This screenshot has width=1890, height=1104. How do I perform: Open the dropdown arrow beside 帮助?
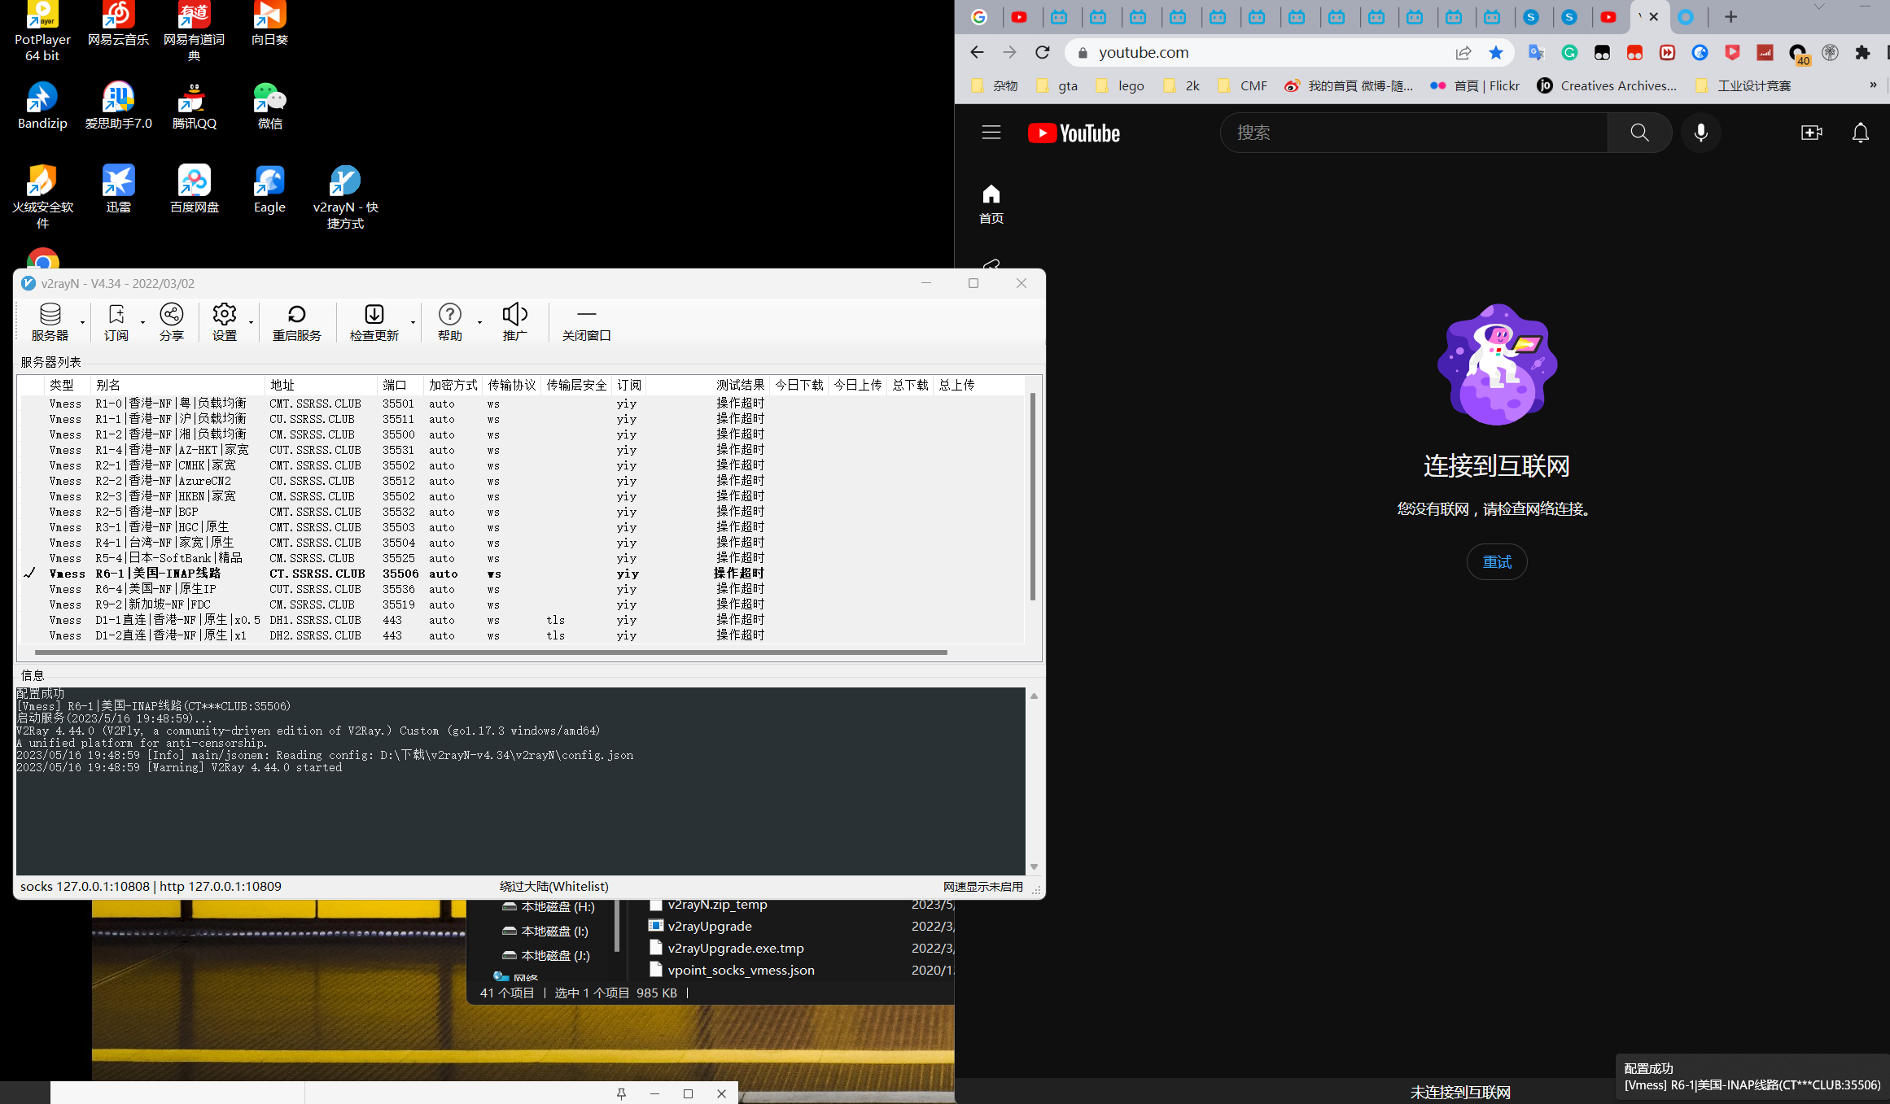[x=479, y=324]
